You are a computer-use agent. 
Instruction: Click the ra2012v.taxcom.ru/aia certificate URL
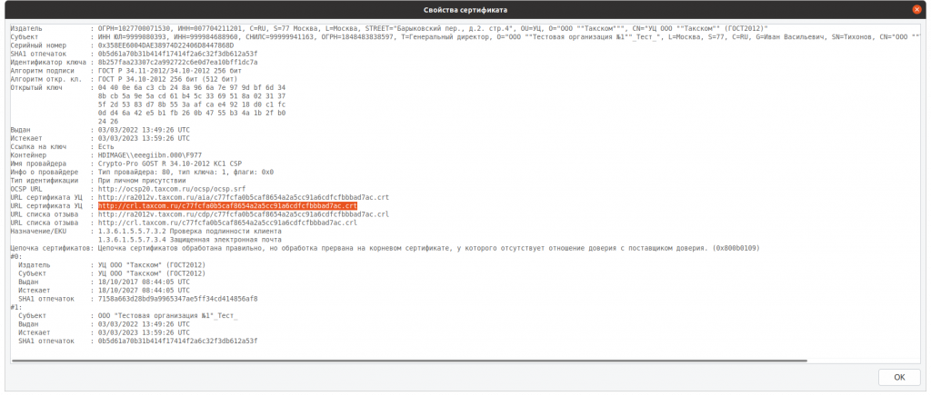(244, 197)
